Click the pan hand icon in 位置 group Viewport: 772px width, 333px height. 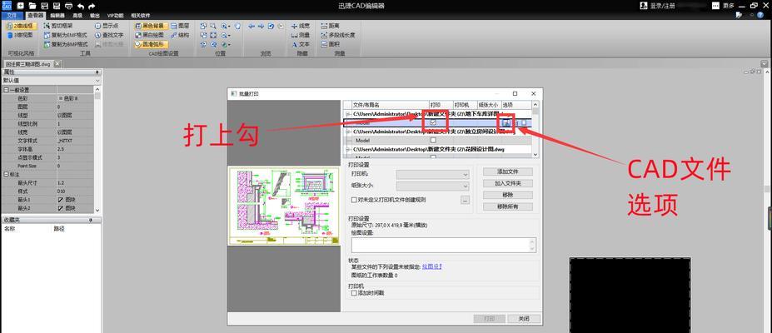point(237,26)
